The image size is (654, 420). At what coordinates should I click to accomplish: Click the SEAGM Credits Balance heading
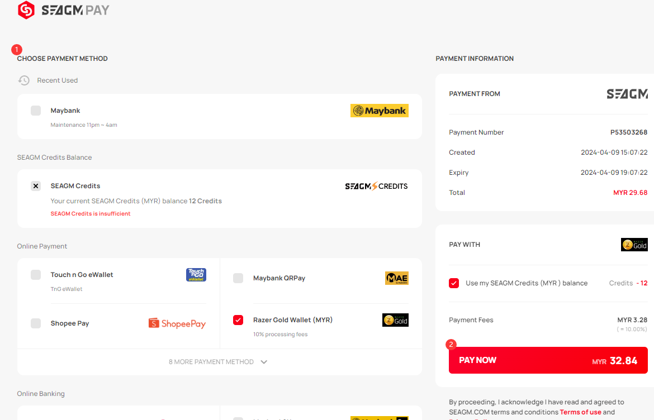coord(55,157)
